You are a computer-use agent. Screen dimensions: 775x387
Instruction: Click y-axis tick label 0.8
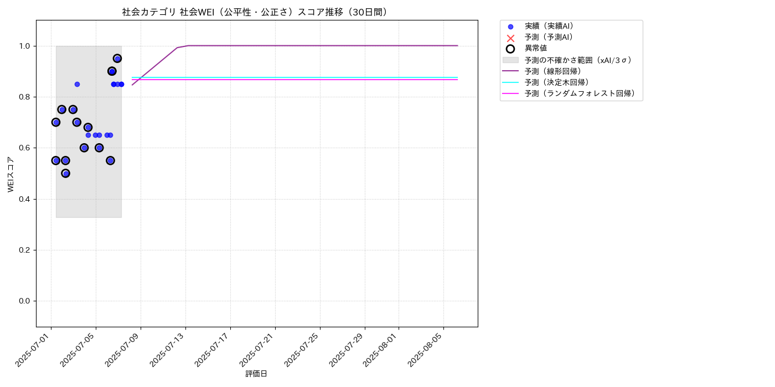tap(25, 97)
